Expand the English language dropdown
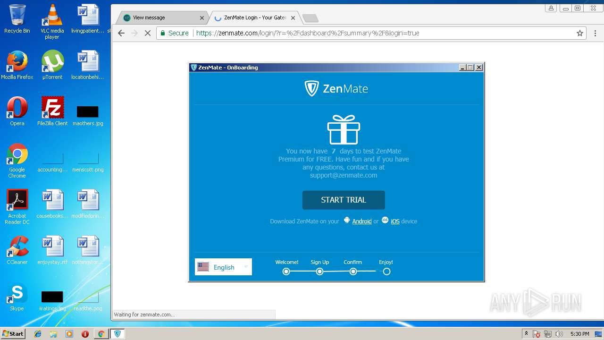The image size is (604, 340). point(223,267)
